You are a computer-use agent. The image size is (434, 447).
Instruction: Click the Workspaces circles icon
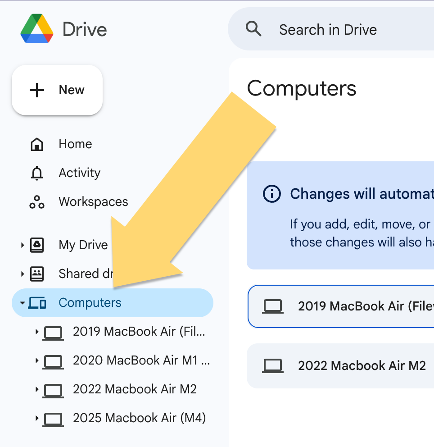pyautogui.click(x=37, y=202)
